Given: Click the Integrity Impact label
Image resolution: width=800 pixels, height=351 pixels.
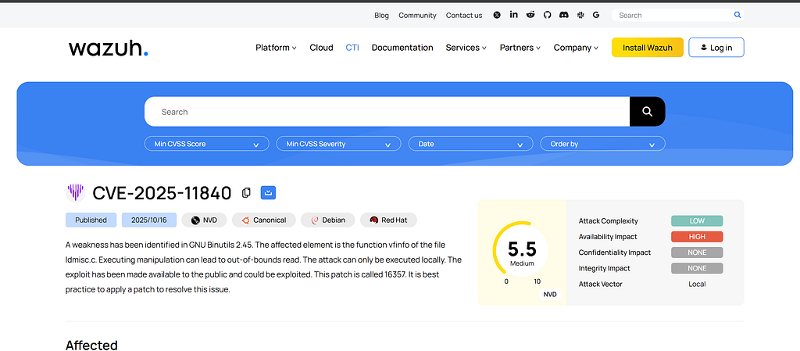Looking at the screenshot, I should [x=604, y=268].
